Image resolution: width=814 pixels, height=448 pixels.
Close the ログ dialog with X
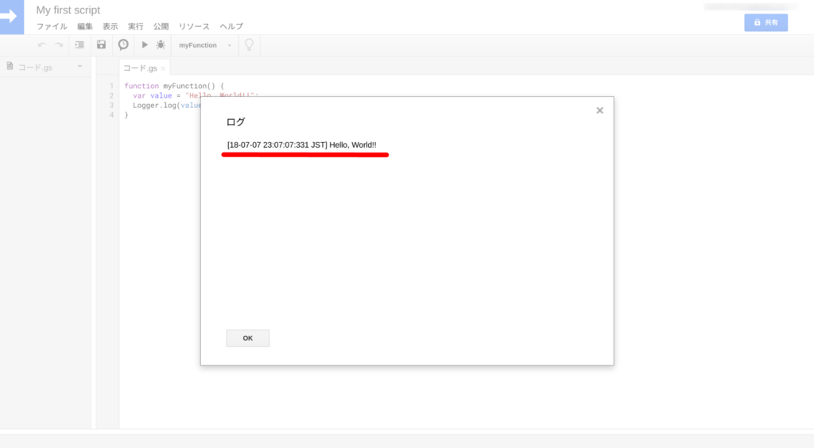click(599, 110)
